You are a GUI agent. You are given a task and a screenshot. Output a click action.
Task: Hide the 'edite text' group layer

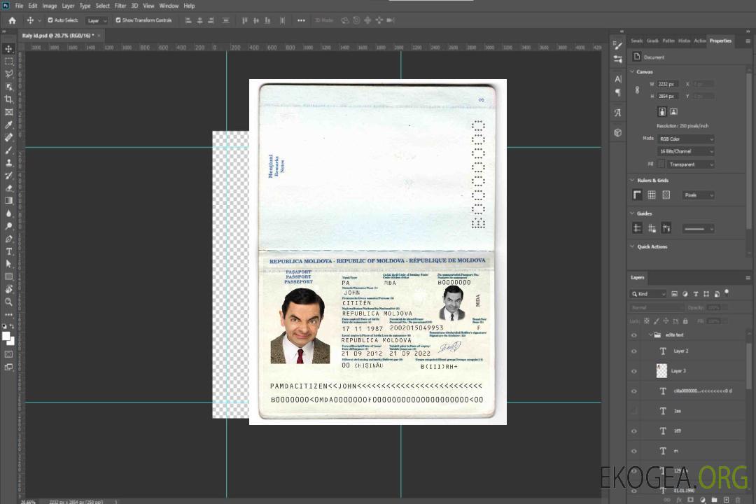tap(634, 335)
